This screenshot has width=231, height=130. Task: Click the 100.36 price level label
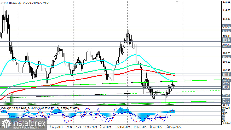(226, 81)
